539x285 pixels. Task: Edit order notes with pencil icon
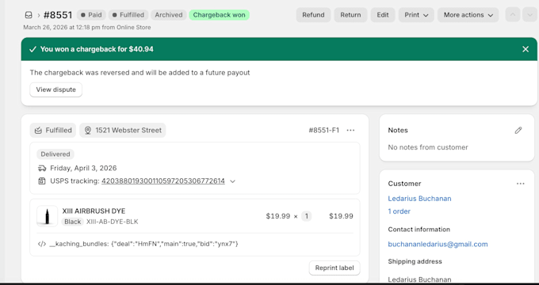point(518,131)
